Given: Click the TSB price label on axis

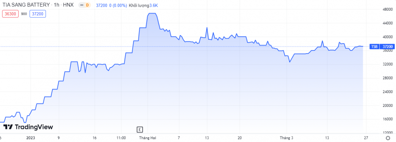Looking at the screenshot, I should tap(374, 47).
